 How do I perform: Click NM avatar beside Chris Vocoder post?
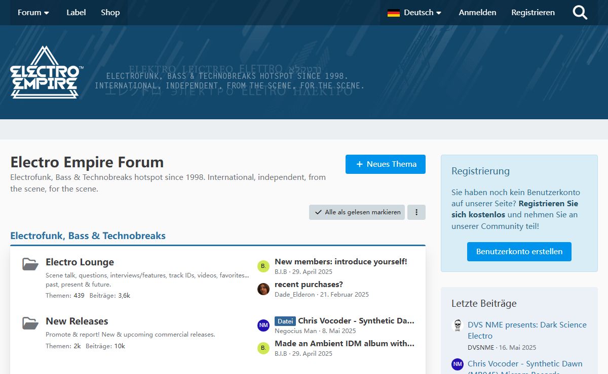pos(263,325)
